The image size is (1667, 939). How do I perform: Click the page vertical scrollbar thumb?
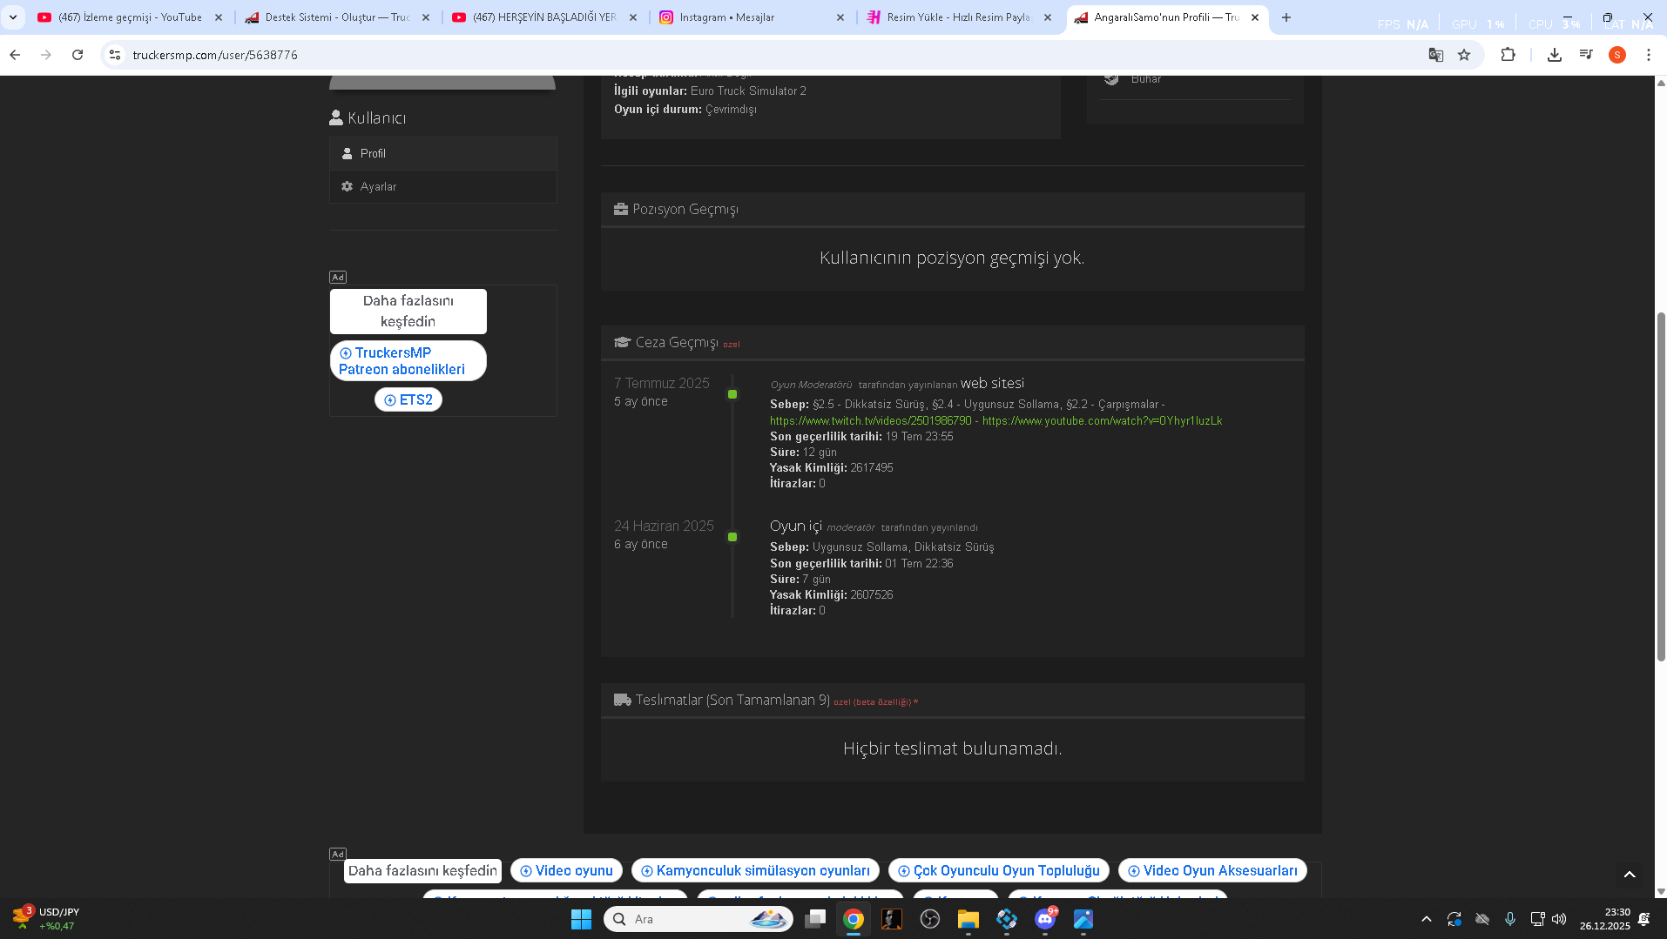1660,486
